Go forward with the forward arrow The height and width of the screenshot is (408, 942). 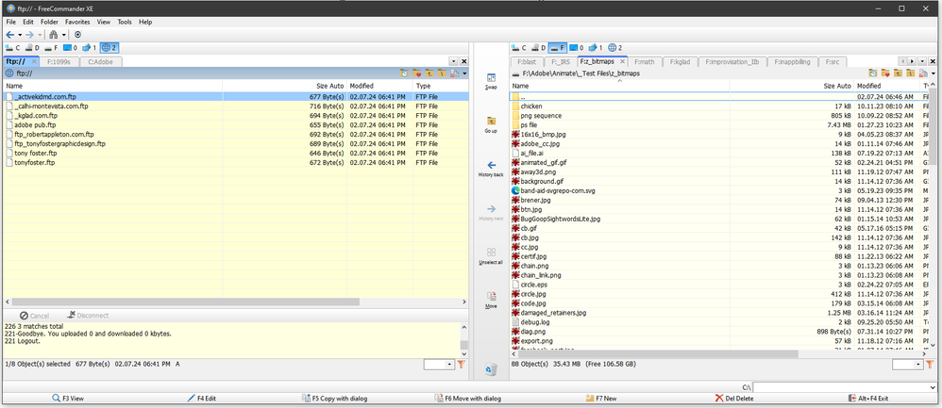click(29, 35)
